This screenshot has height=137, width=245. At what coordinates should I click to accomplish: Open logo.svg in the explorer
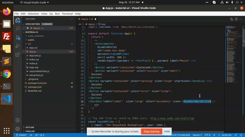point(34,67)
